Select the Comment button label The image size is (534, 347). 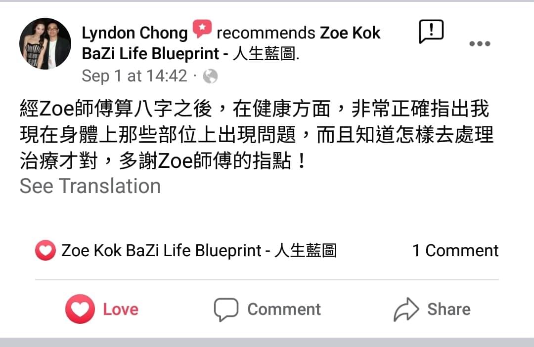click(x=284, y=309)
